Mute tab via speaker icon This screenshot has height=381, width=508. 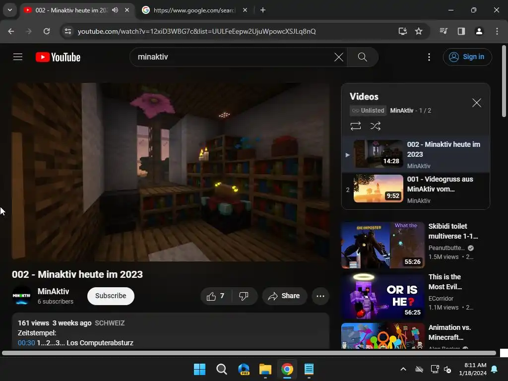pos(115,10)
